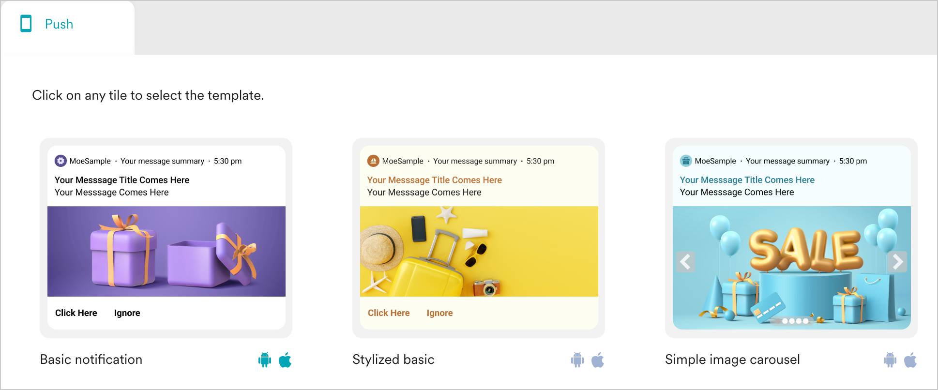Click the Push phone icon
The height and width of the screenshot is (390, 938).
[x=26, y=24]
